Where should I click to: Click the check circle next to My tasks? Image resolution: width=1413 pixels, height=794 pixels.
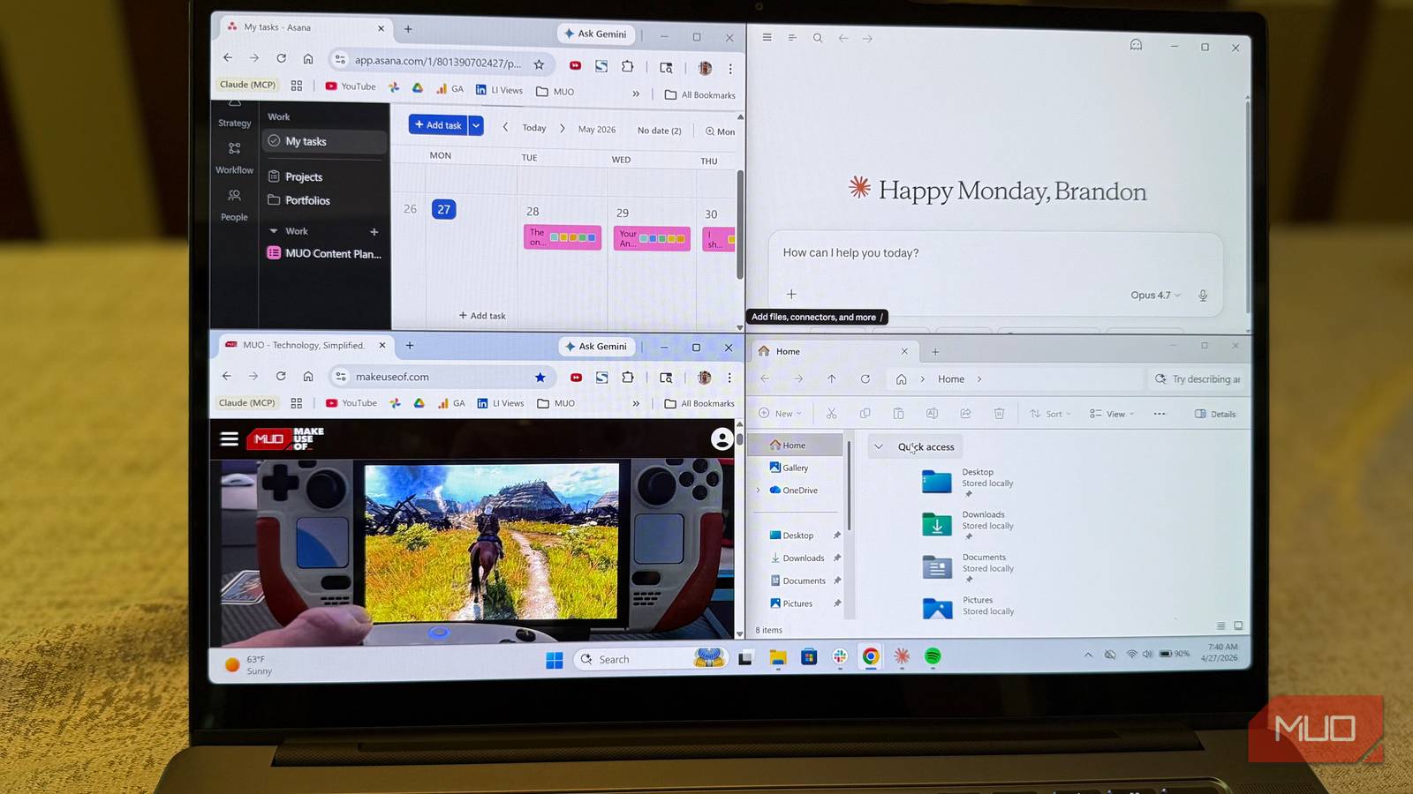coord(274,141)
